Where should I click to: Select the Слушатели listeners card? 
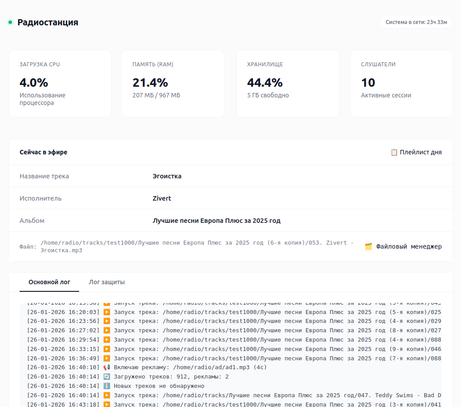click(x=401, y=84)
